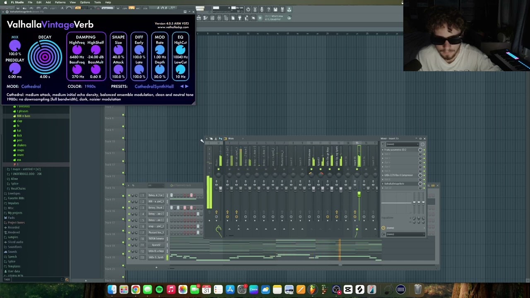Adjust the Predelay knob

[14, 69]
